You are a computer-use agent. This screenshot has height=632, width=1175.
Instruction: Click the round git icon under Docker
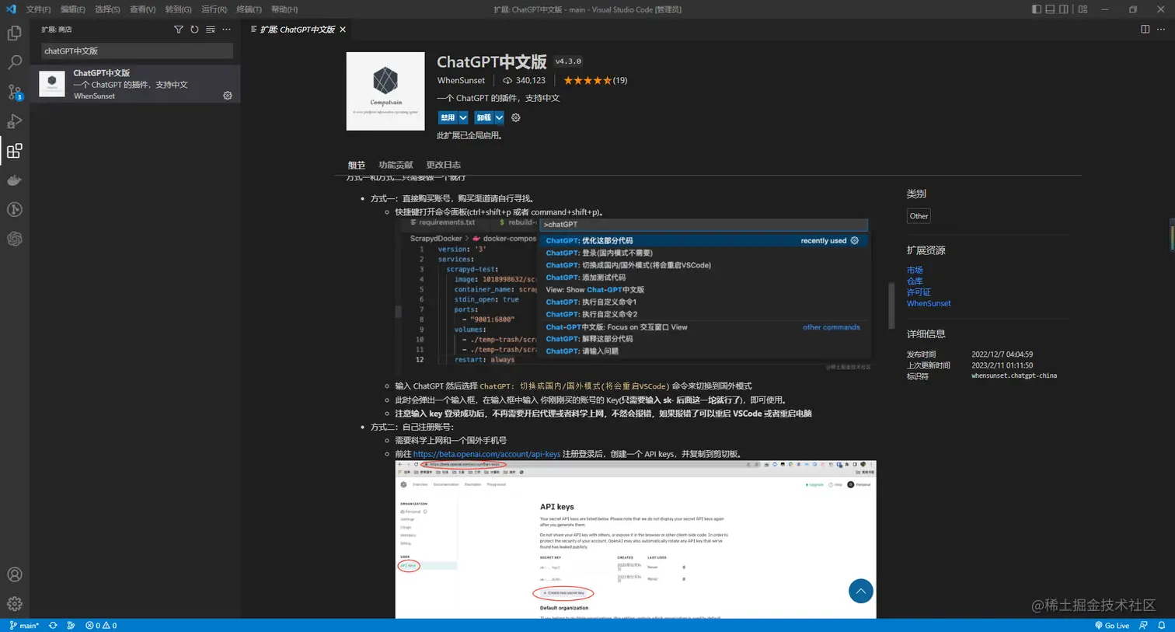click(14, 209)
